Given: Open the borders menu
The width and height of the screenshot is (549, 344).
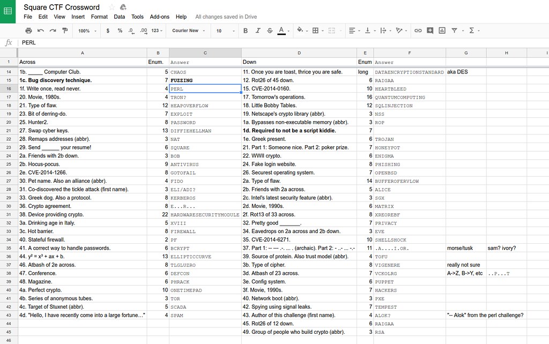Looking at the screenshot, I should (315, 31).
